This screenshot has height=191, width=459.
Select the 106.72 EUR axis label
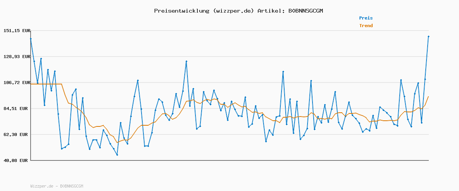click(17, 83)
